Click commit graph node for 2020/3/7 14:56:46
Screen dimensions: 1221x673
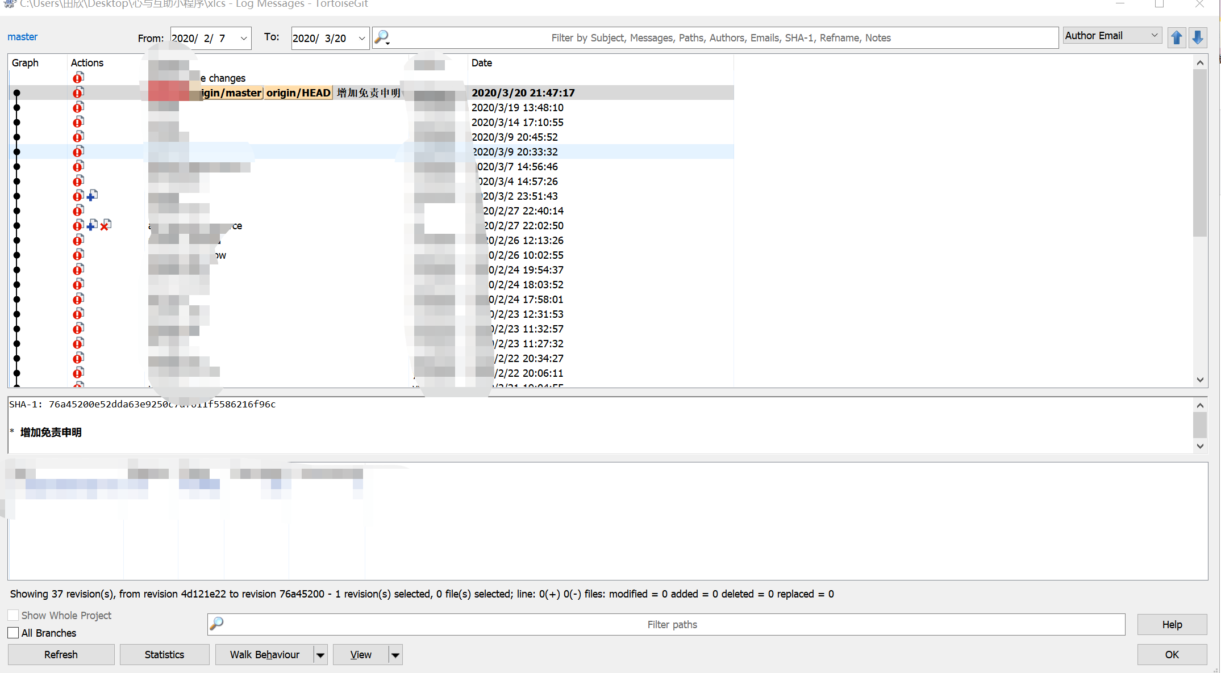pos(17,167)
